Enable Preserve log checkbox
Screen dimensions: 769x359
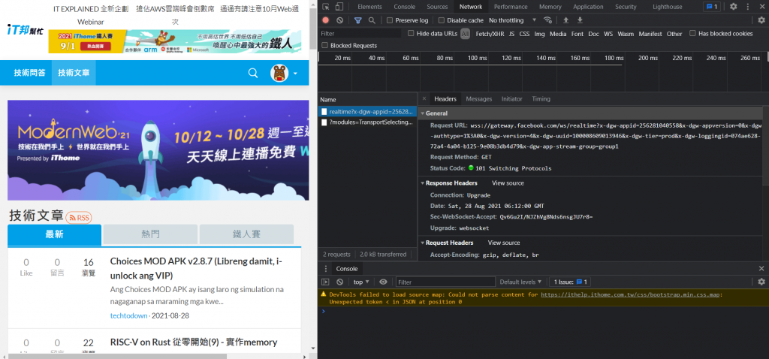[x=390, y=20]
